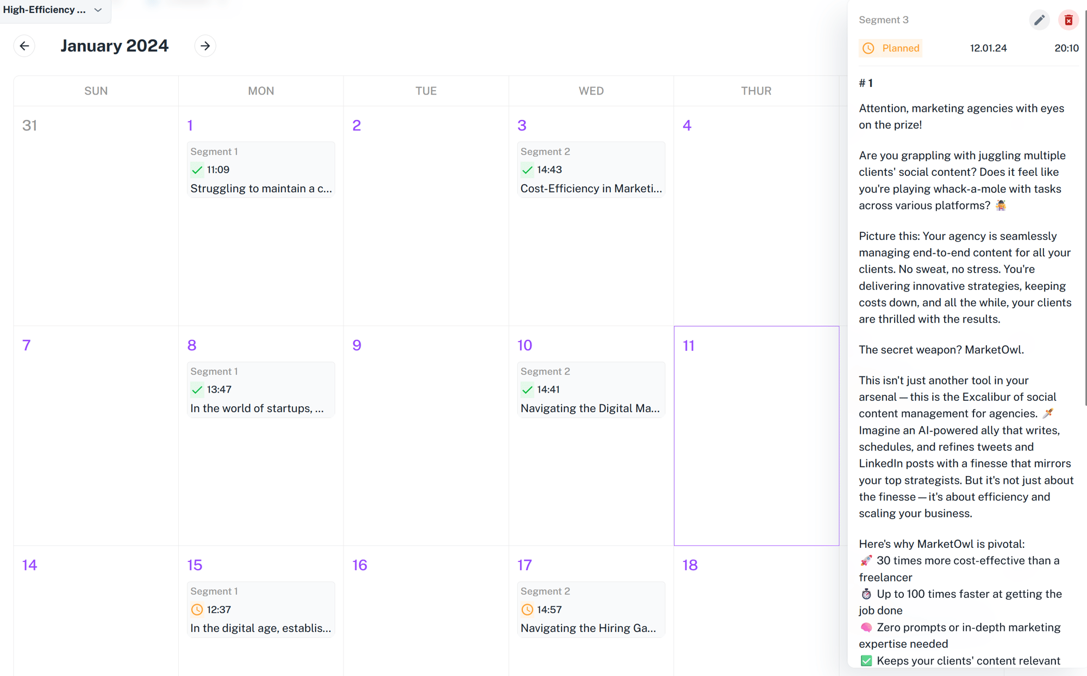Image resolution: width=1087 pixels, height=676 pixels.
Task: Click 'The secret weapon? MarketOwl.' line
Action: (x=941, y=350)
